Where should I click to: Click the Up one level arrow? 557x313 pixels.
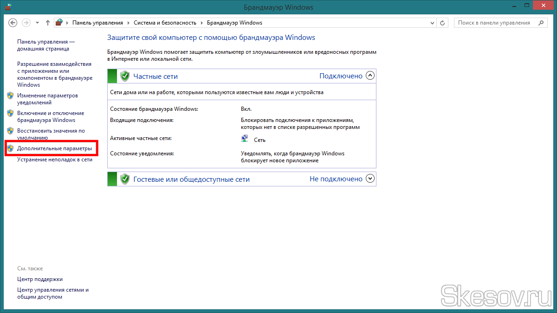[48, 23]
